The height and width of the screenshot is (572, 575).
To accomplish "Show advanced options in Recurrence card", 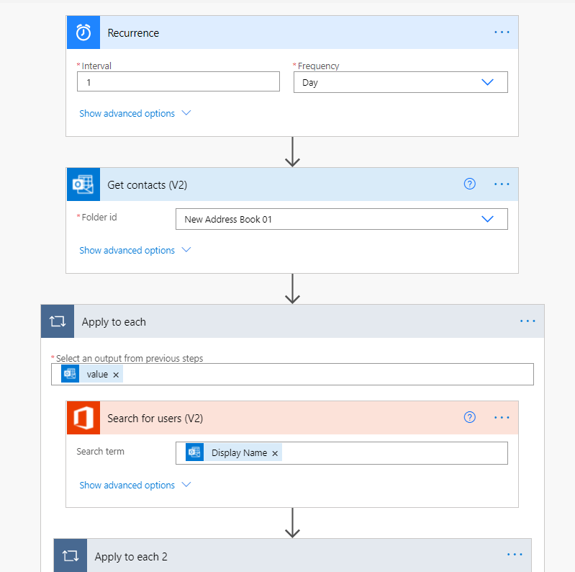I will (135, 113).
